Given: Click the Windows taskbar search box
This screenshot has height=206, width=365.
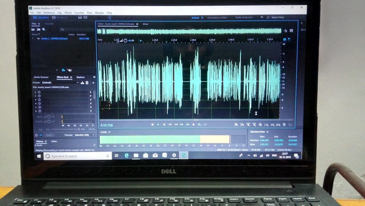Looking at the screenshot, I should (73, 156).
